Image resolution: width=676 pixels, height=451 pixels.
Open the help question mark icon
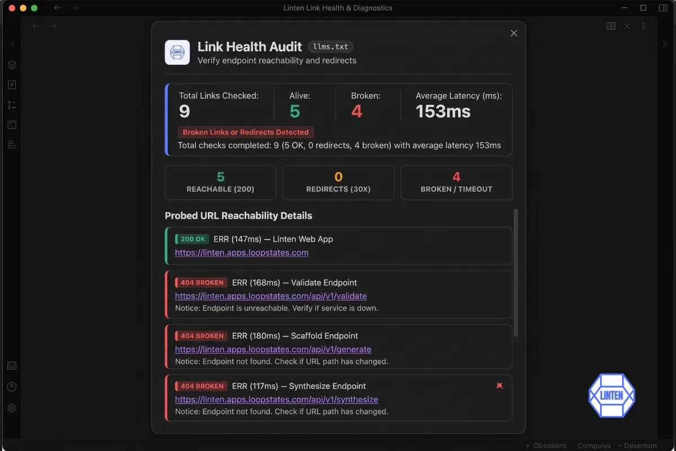[12, 387]
